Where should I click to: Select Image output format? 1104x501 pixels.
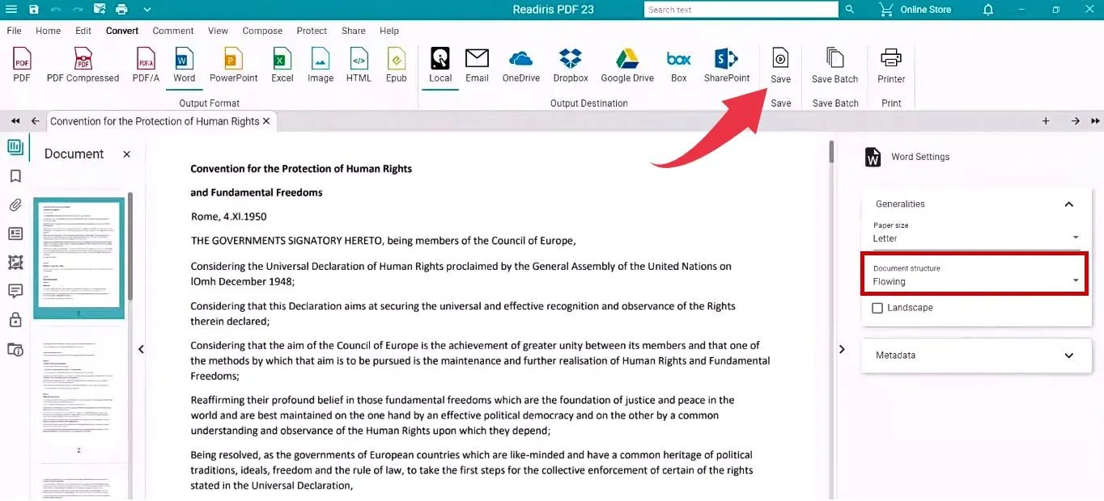point(321,65)
